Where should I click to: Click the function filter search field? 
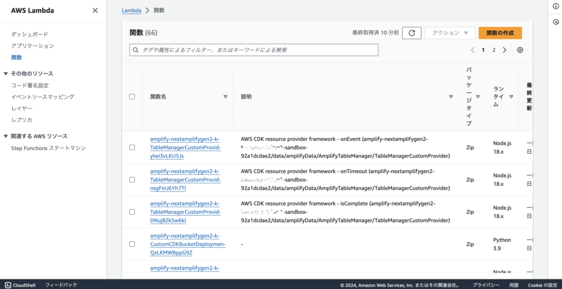point(254,50)
